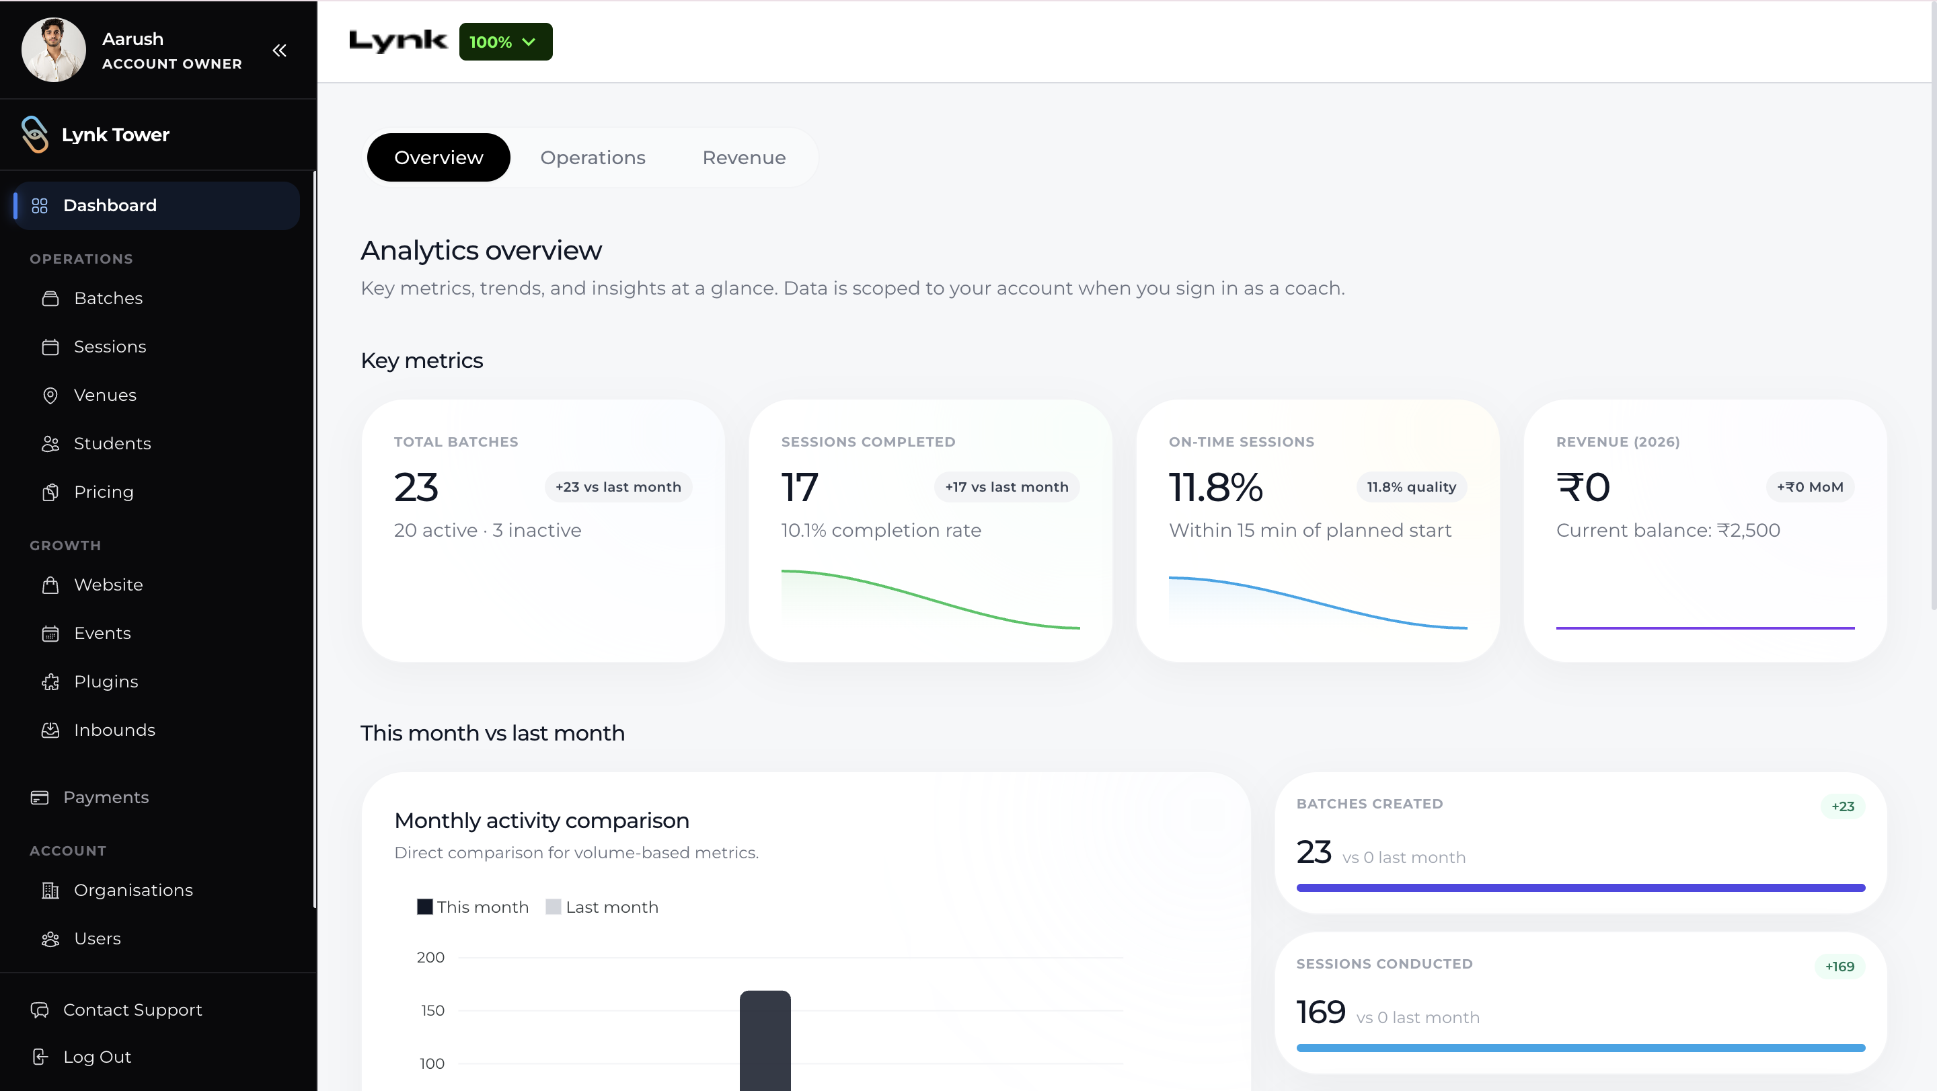The image size is (1937, 1091).
Task: Click the Sessions calendar icon
Action: coord(50,346)
